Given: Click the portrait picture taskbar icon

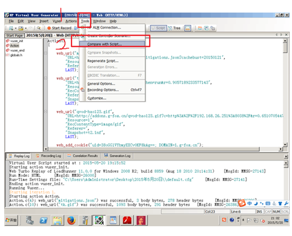Looking at the screenshot, I should (x=141, y=220).
